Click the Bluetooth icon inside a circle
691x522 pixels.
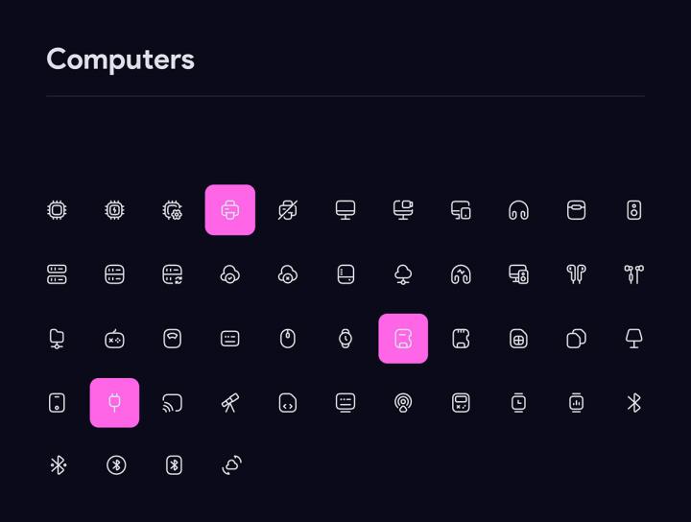pos(115,465)
